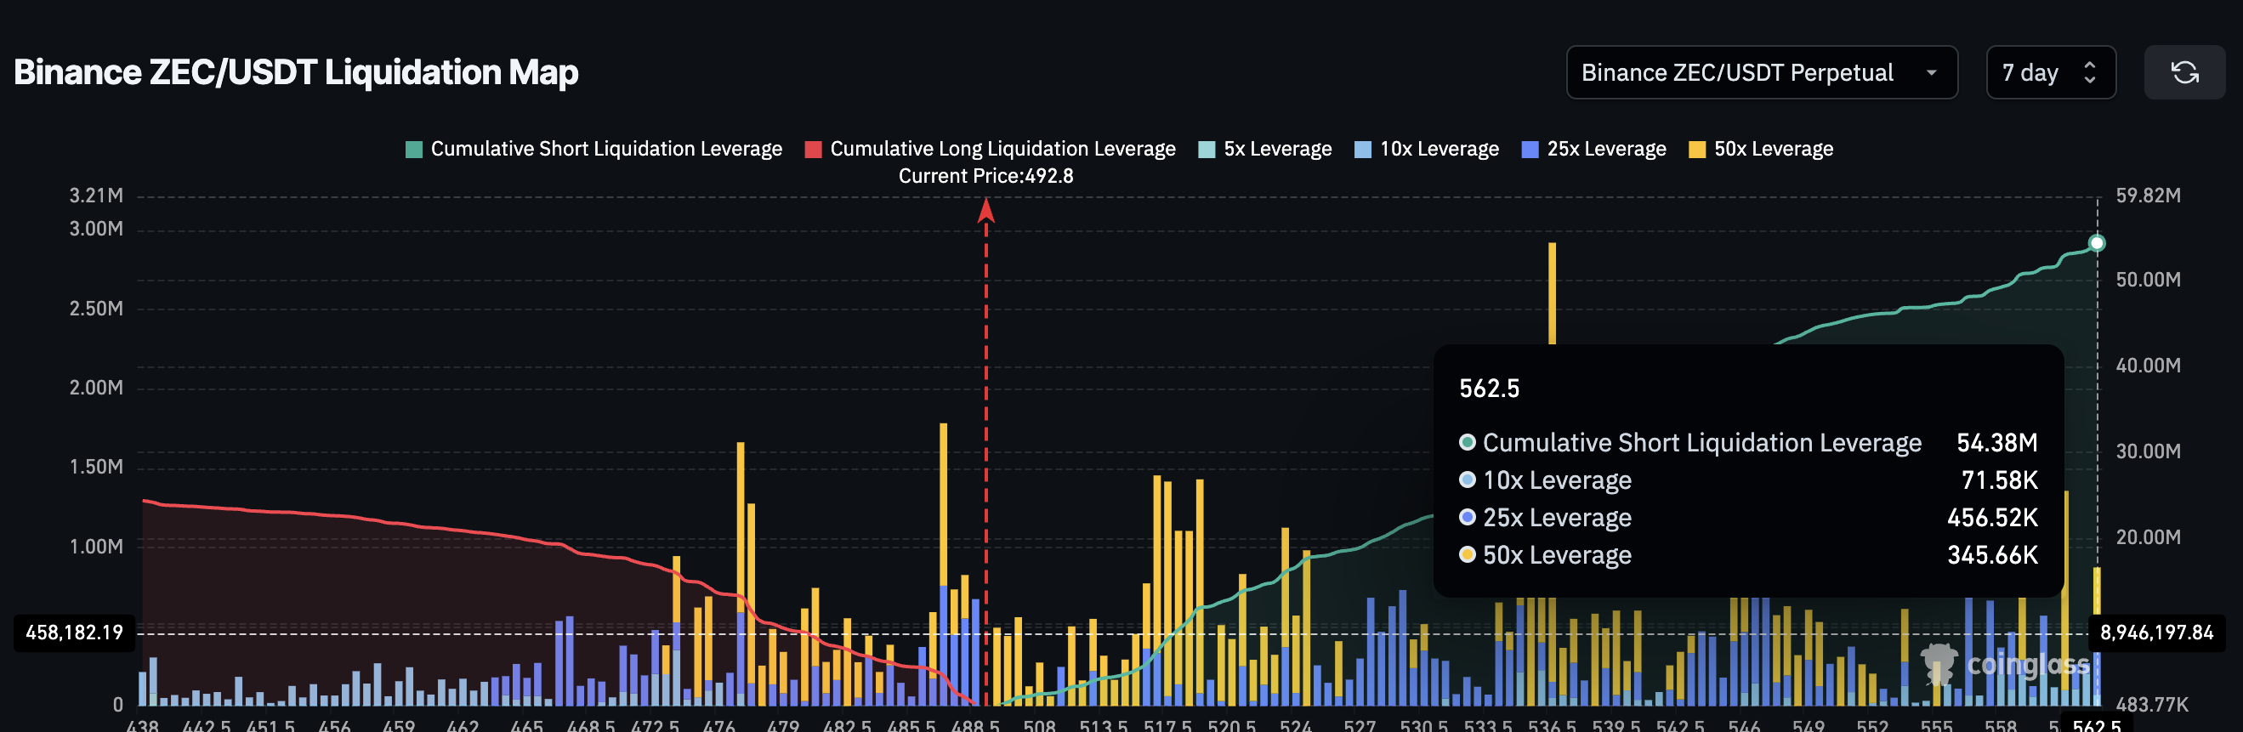Click the 562.5 heading in the tooltip
Image resolution: width=2243 pixels, height=732 pixels.
(1489, 389)
